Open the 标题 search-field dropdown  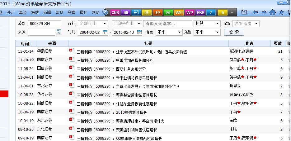click(x=217, y=24)
